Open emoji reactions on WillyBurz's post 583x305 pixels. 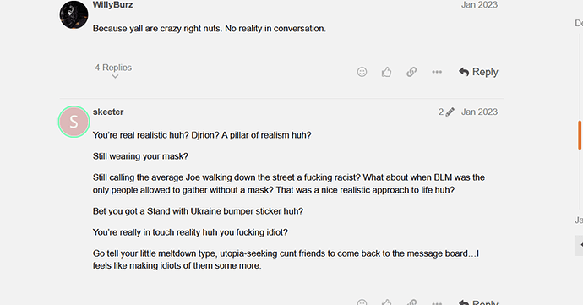pos(362,72)
